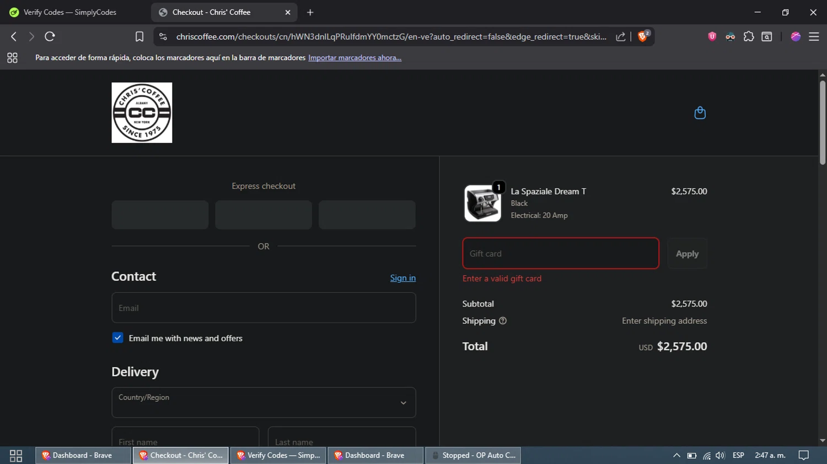This screenshot has width=827, height=464.
Task: Click the Email input field
Action: 264,308
